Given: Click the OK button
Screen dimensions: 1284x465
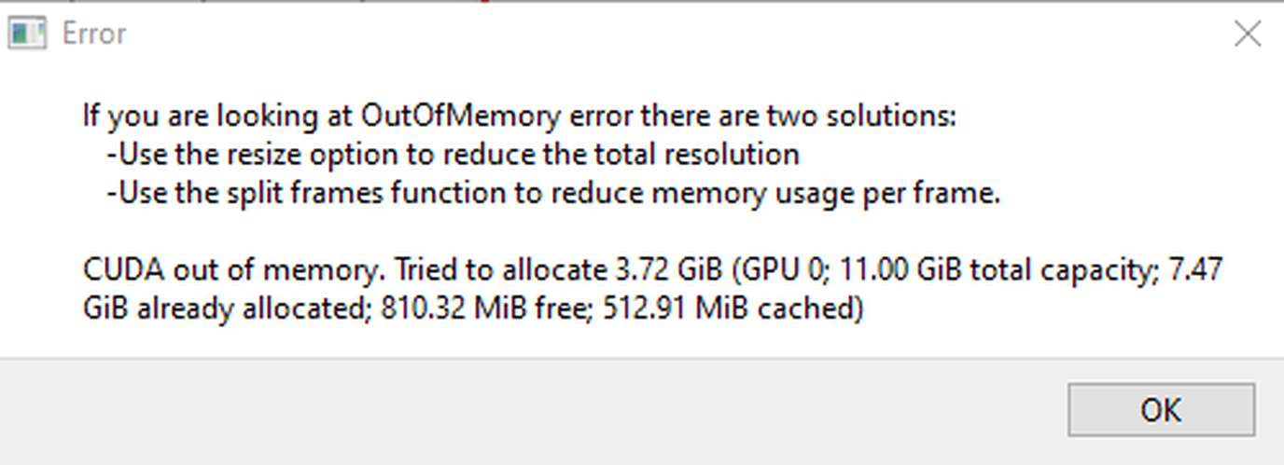Looking at the screenshot, I should [x=1160, y=410].
